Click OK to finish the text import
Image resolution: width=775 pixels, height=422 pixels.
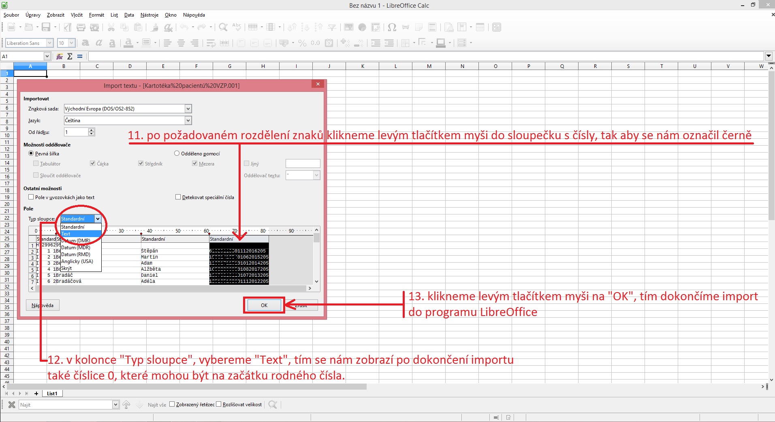click(264, 305)
